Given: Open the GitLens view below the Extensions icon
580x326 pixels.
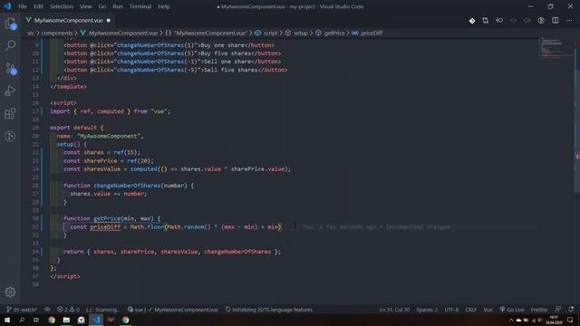Looking at the screenshot, I should (x=10, y=136).
